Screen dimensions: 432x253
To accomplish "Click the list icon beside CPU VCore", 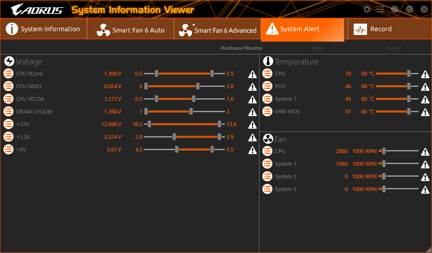I will [x=8, y=73].
